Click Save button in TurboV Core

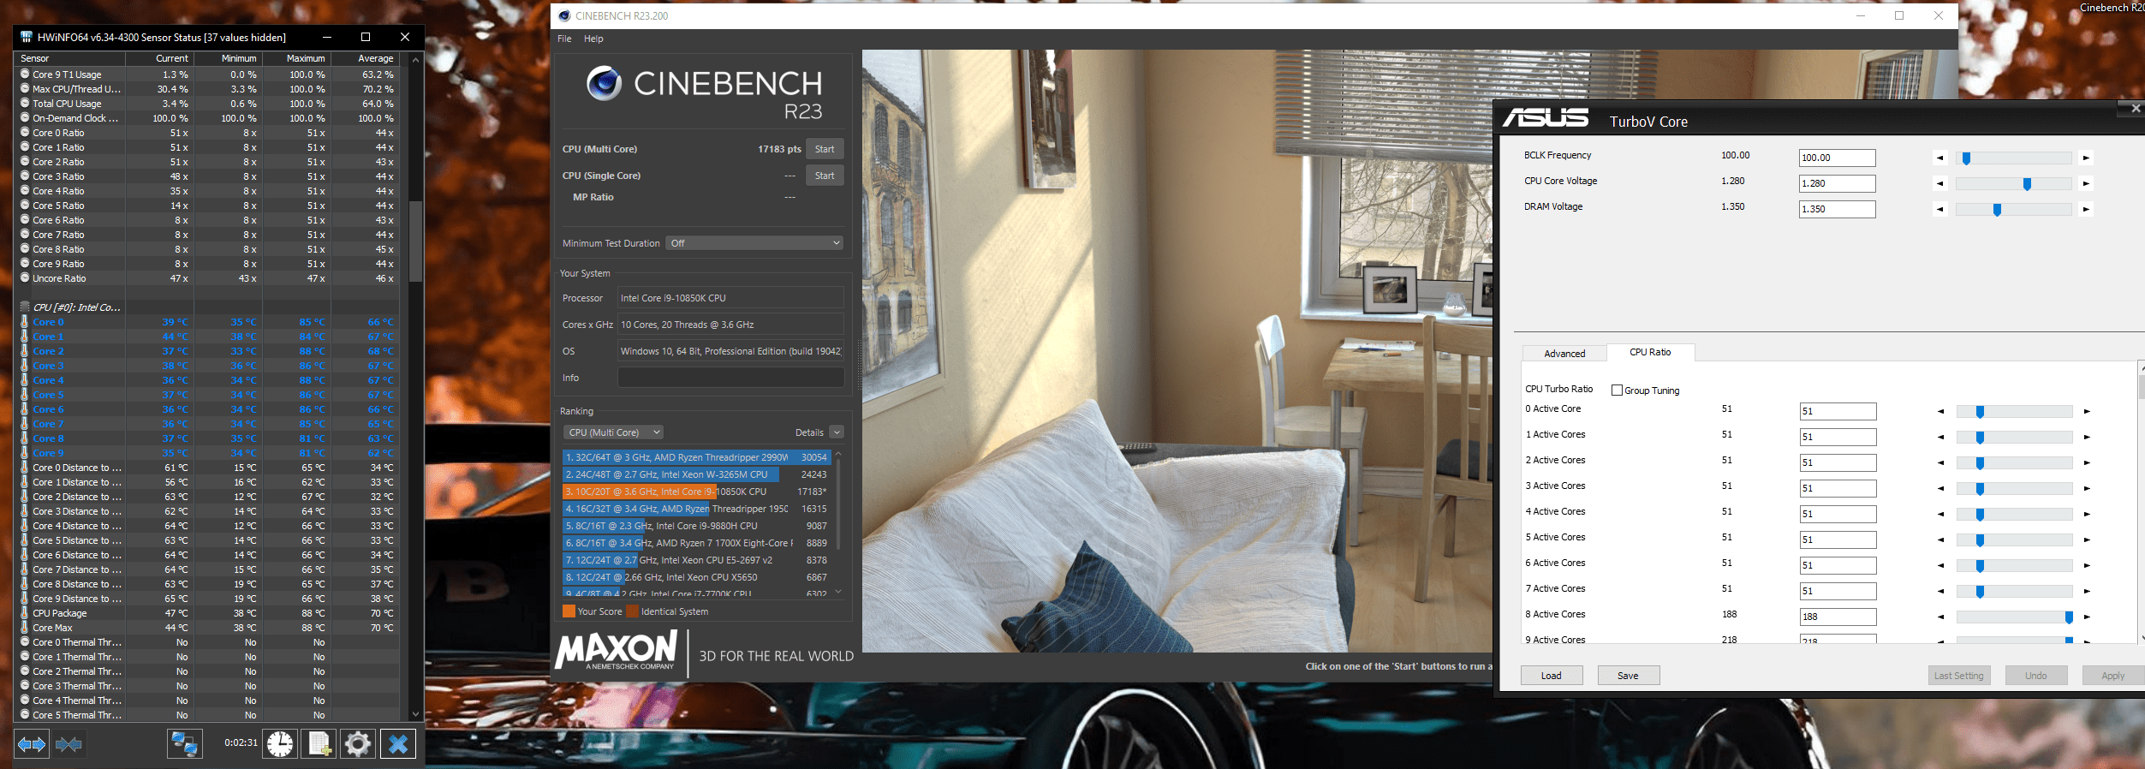[x=1628, y=676]
